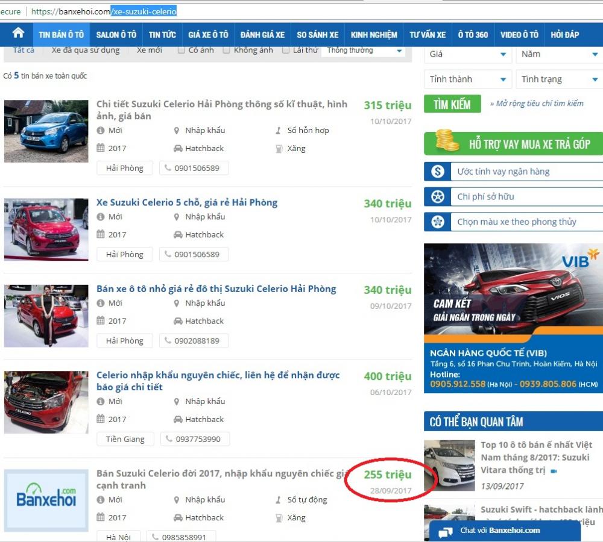603x542 pixels.
Task: Expand the Tỉnh thành dropdown
Action: (468, 79)
